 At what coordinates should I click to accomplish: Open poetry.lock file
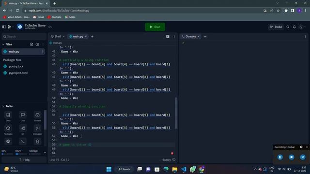(x=16, y=67)
